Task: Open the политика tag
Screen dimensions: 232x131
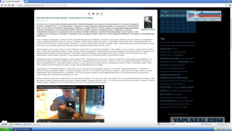Action: click(x=166, y=87)
